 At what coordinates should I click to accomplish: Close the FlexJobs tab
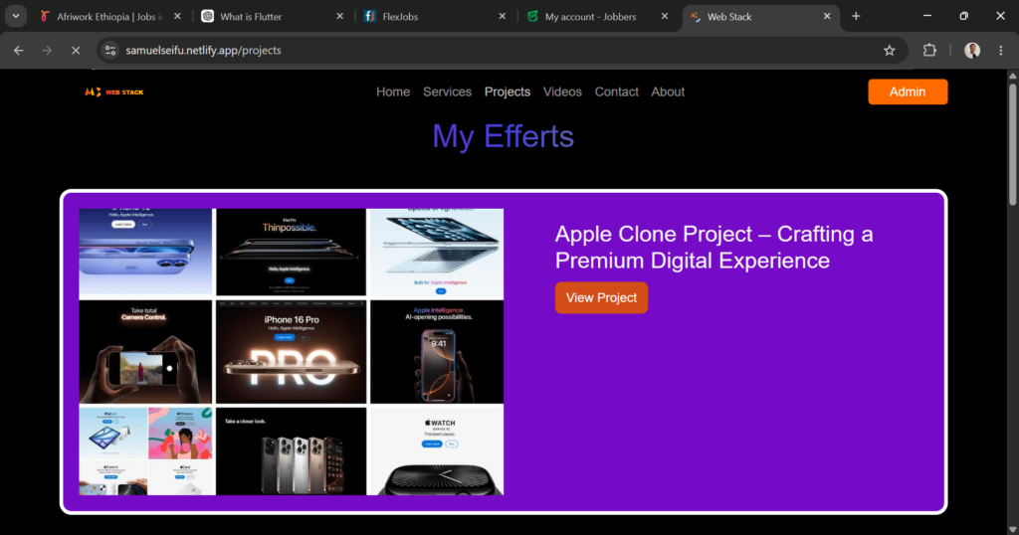pyautogui.click(x=502, y=16)
